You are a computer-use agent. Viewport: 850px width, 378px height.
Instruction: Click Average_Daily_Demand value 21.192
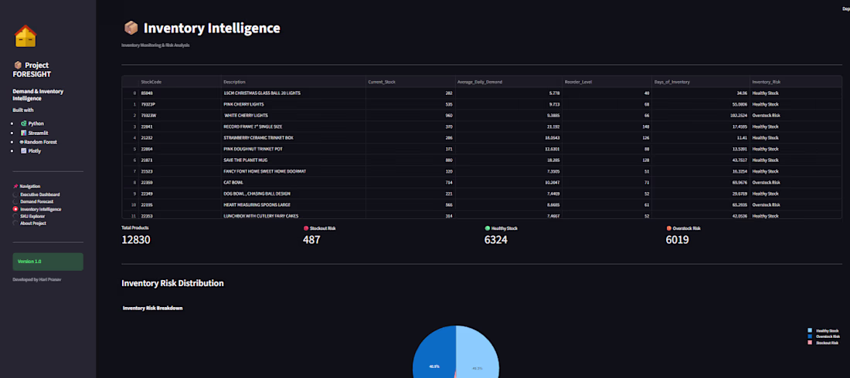[x=508, y=127]
